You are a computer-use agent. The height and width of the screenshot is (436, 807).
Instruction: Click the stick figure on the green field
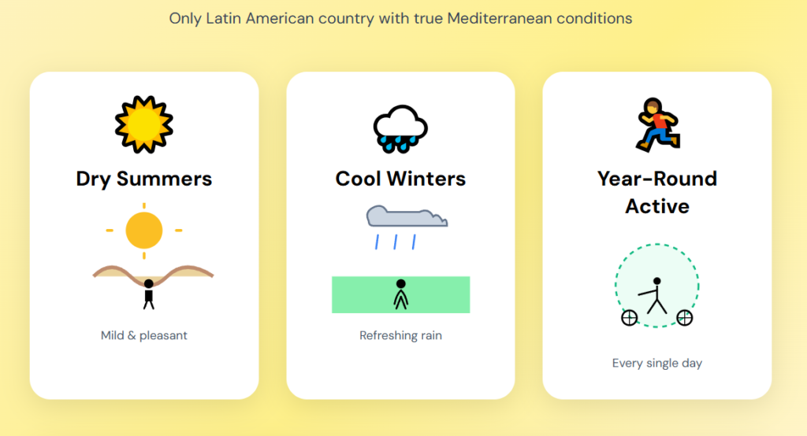pos(401,294)
